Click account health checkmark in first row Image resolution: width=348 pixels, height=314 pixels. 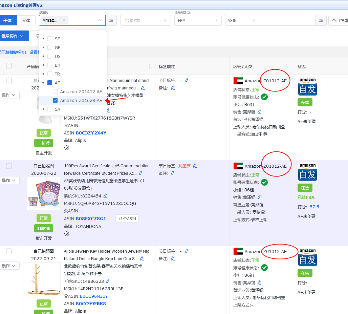coord(264,97)
